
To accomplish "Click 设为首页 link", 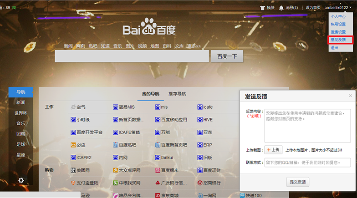I will pos(313,8).
